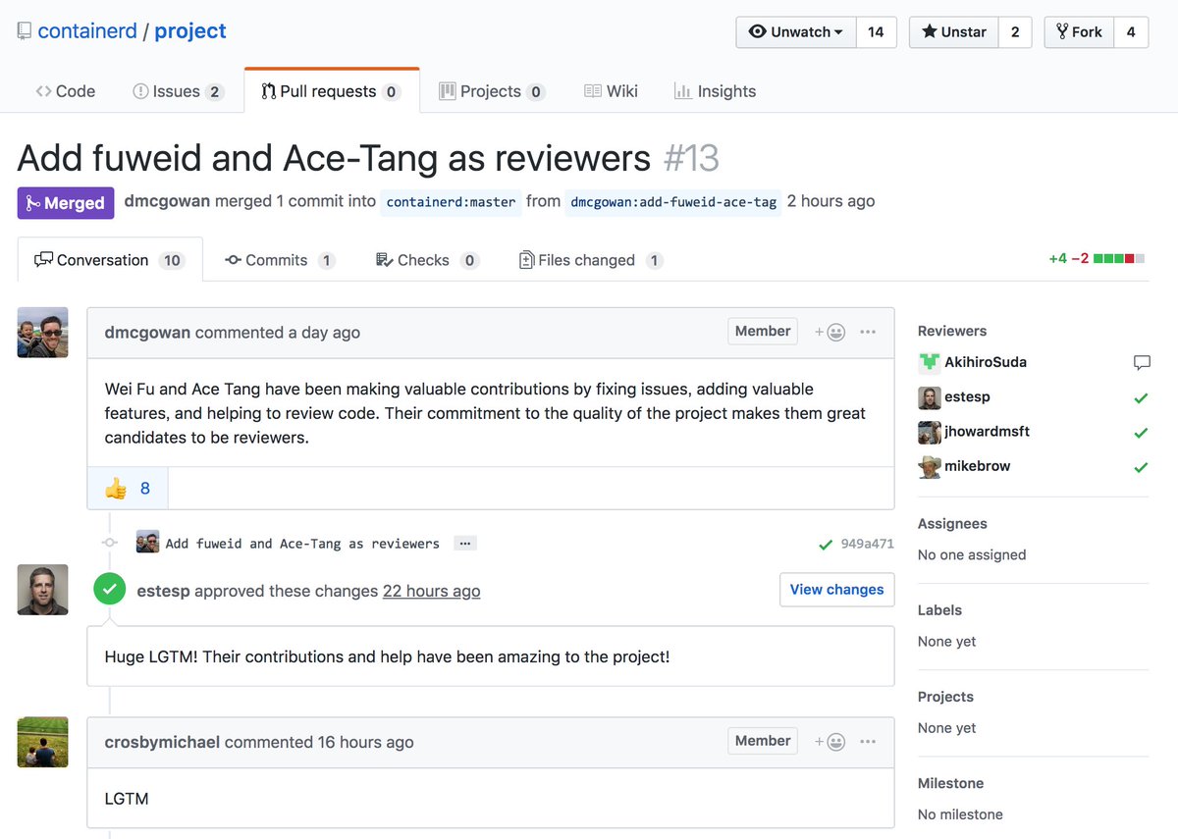Open the '16 hours ago' comment timestamp
This screenshot has width=1178, height=839.
(x=366, y=742)
